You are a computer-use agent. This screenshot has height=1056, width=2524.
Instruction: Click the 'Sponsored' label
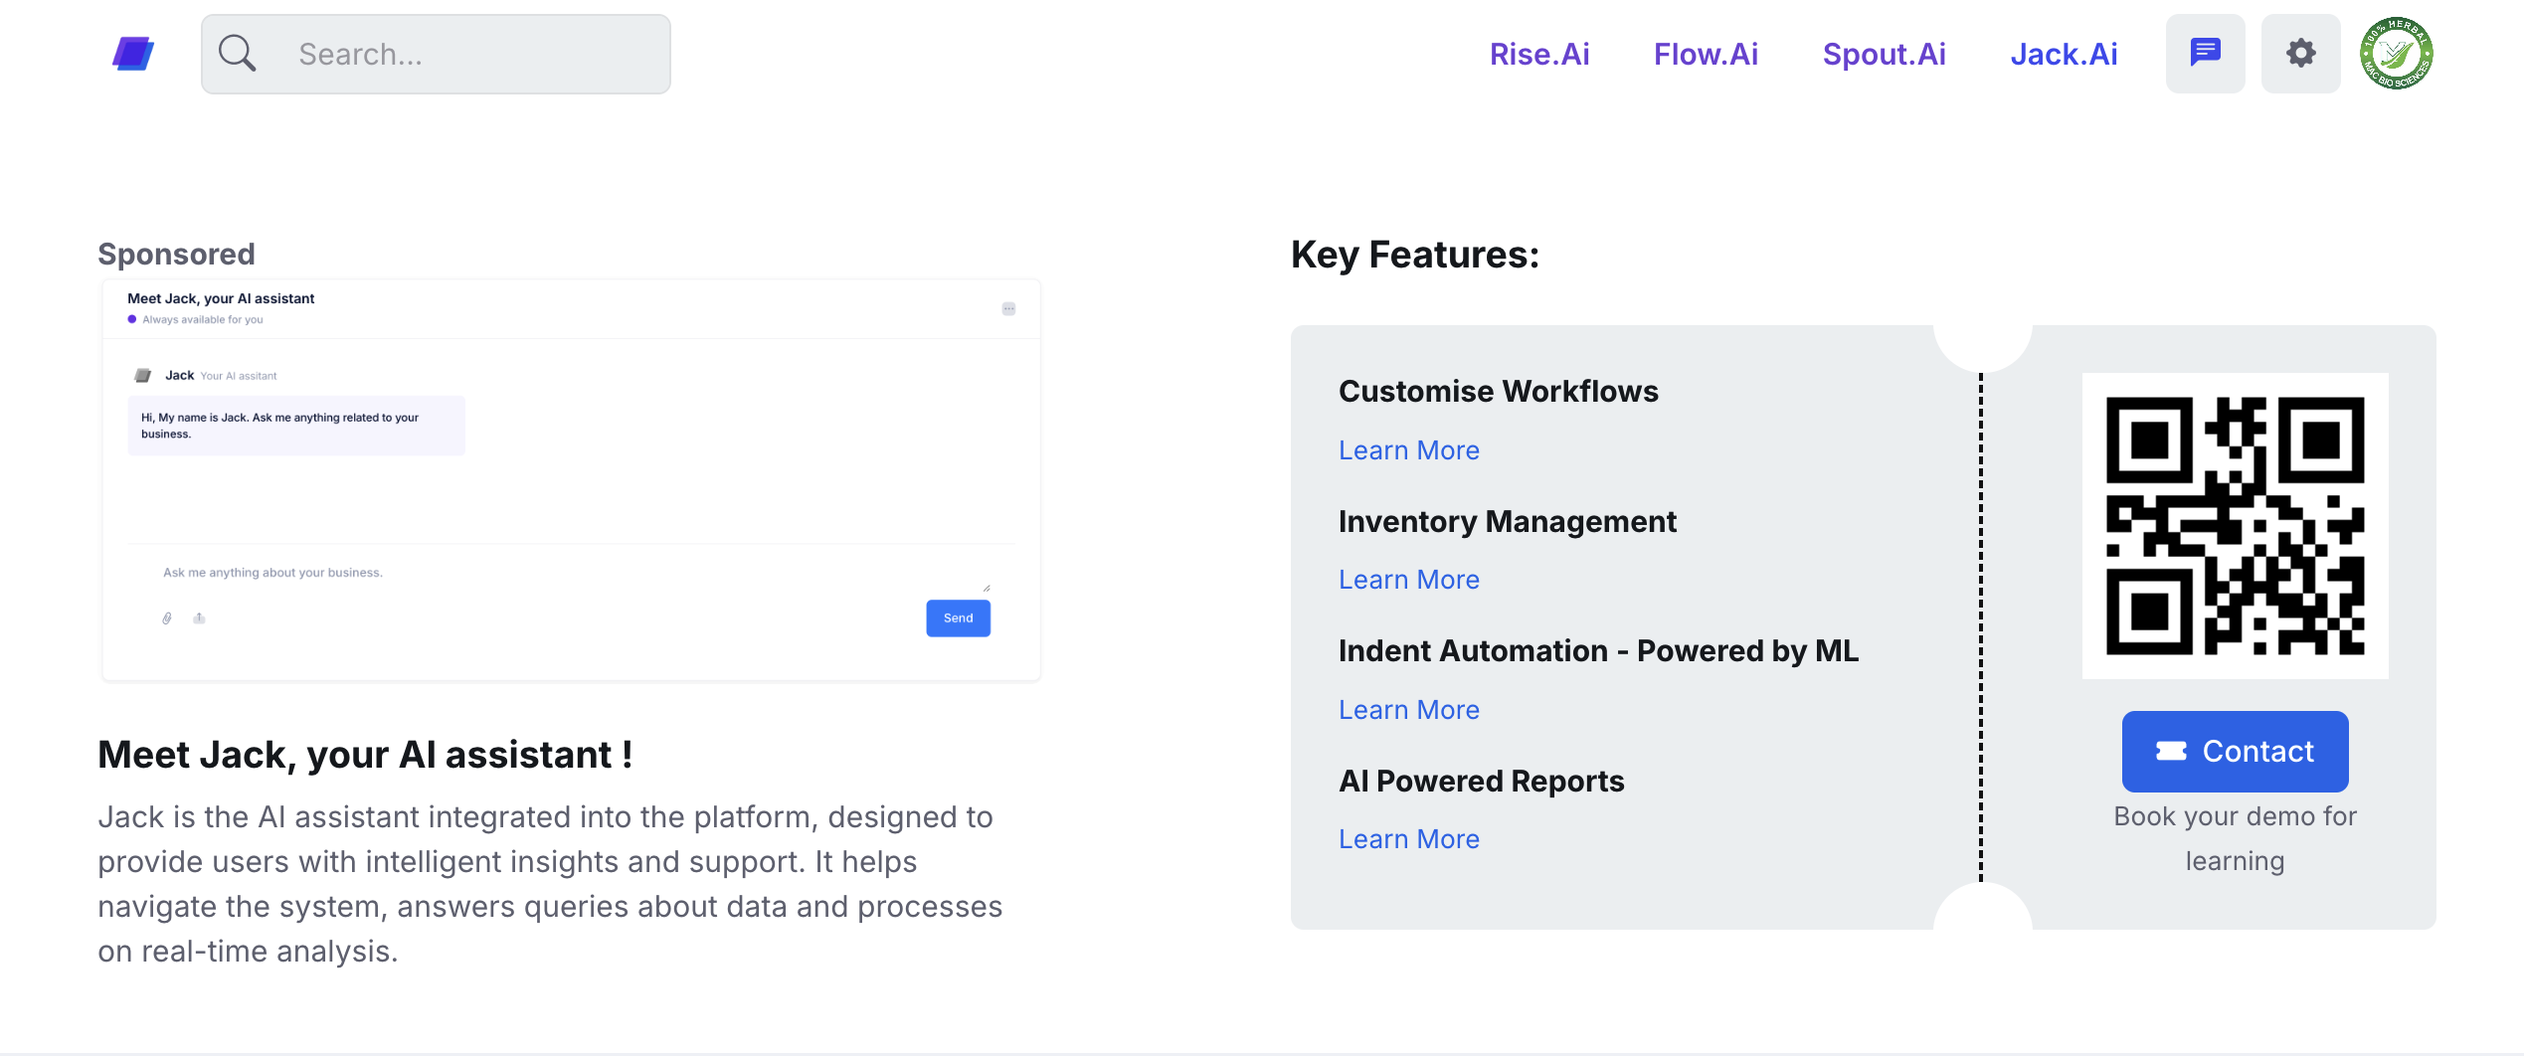pyautogui.click(x=176, y=255)
